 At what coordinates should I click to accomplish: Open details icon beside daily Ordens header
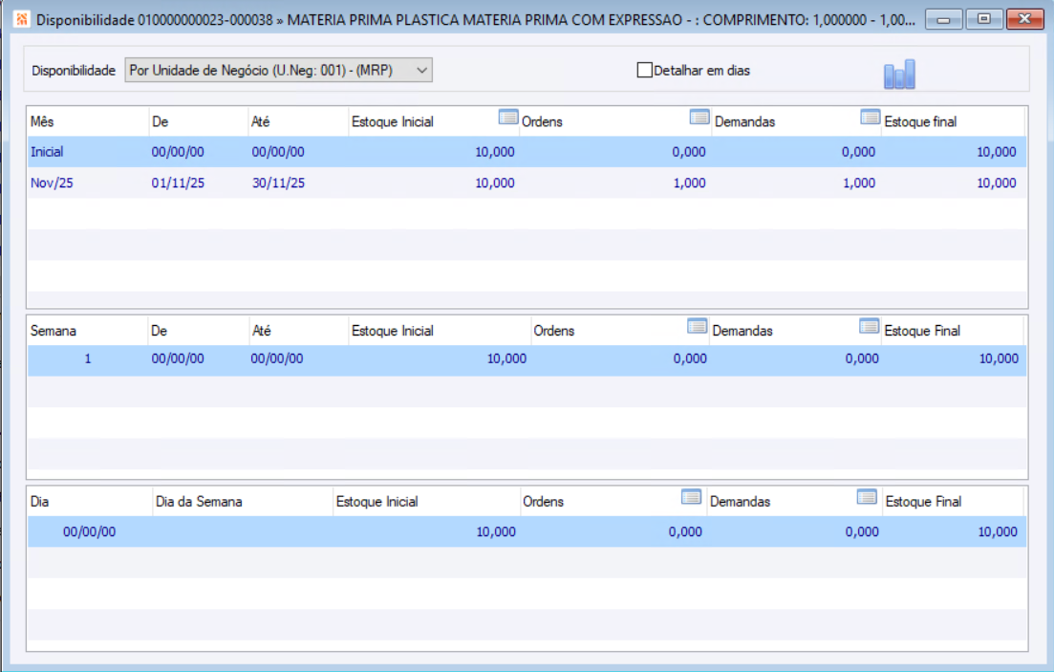[x=691, y=496]
